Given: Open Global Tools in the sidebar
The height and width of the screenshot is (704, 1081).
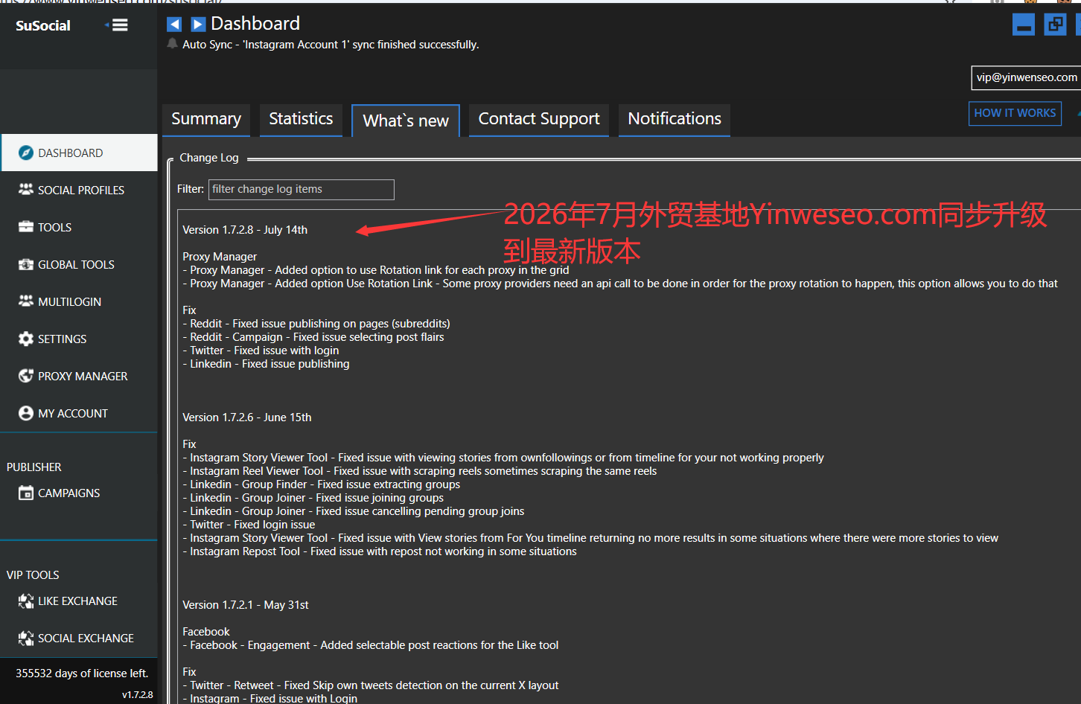Looking at the screenshot, I should pyautogui.click(x=79, y=264).
